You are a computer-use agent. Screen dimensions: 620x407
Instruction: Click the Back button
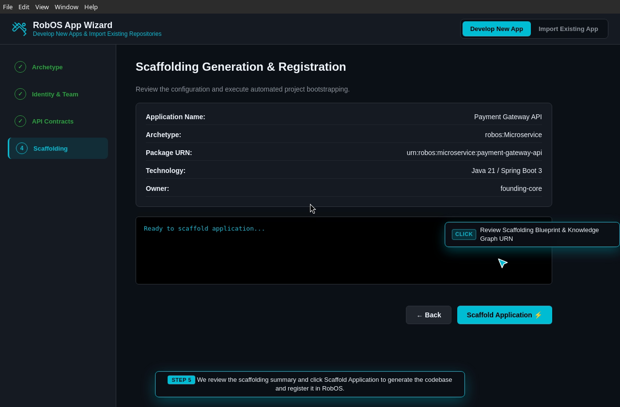(x=429, y=315)
